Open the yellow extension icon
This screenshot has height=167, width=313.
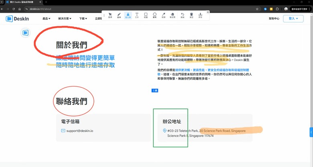click(271, 9)
